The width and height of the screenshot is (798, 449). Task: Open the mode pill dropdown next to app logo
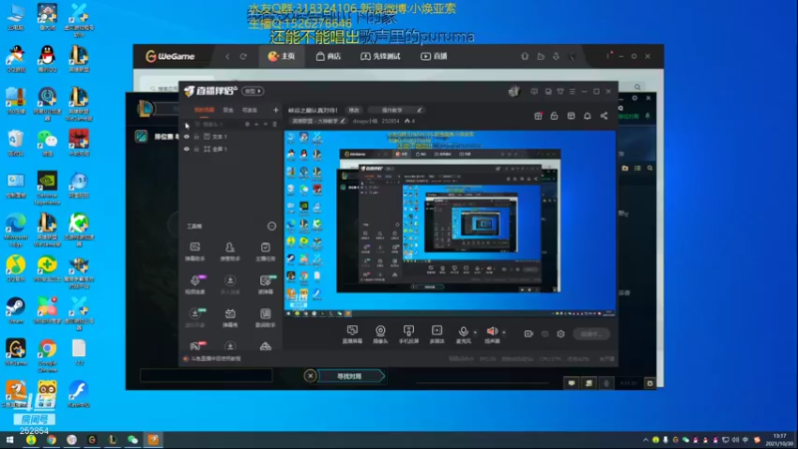click(x=252, y=91)
